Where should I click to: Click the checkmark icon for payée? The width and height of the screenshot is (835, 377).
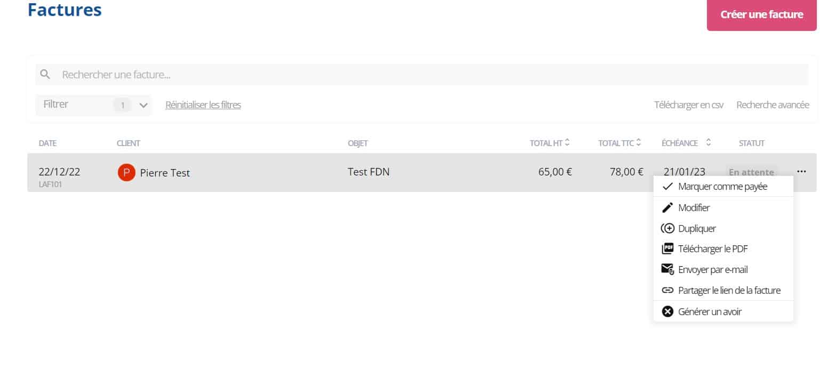tap(667, 187)
